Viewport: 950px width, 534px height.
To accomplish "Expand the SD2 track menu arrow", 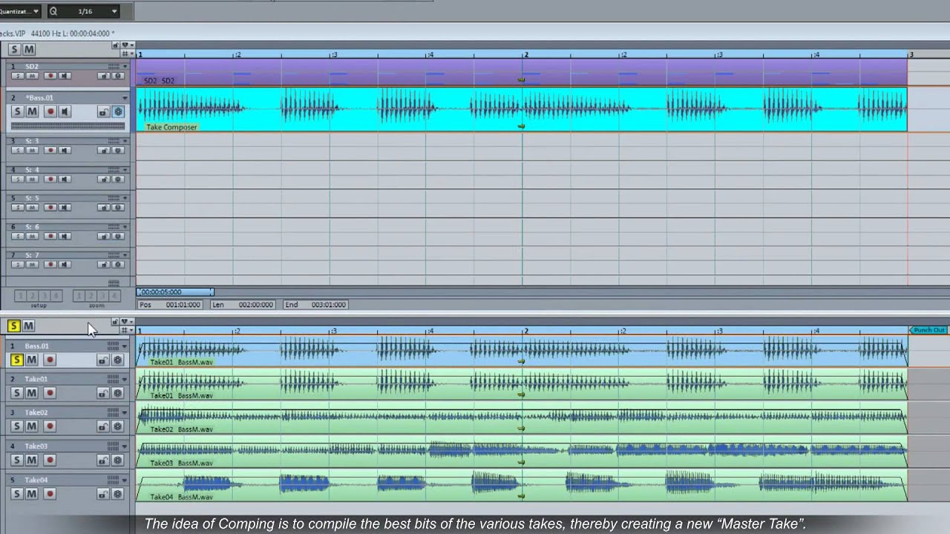I will click(125, 67).
